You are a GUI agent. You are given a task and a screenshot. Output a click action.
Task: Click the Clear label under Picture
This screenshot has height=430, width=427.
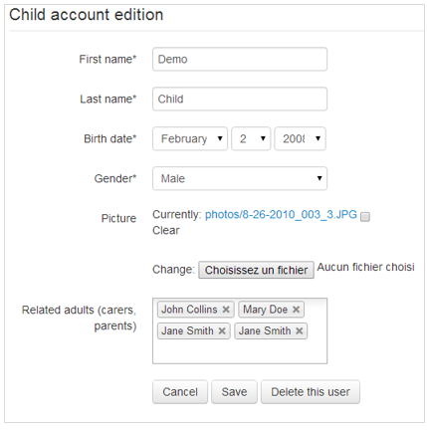tap(166, 230)
